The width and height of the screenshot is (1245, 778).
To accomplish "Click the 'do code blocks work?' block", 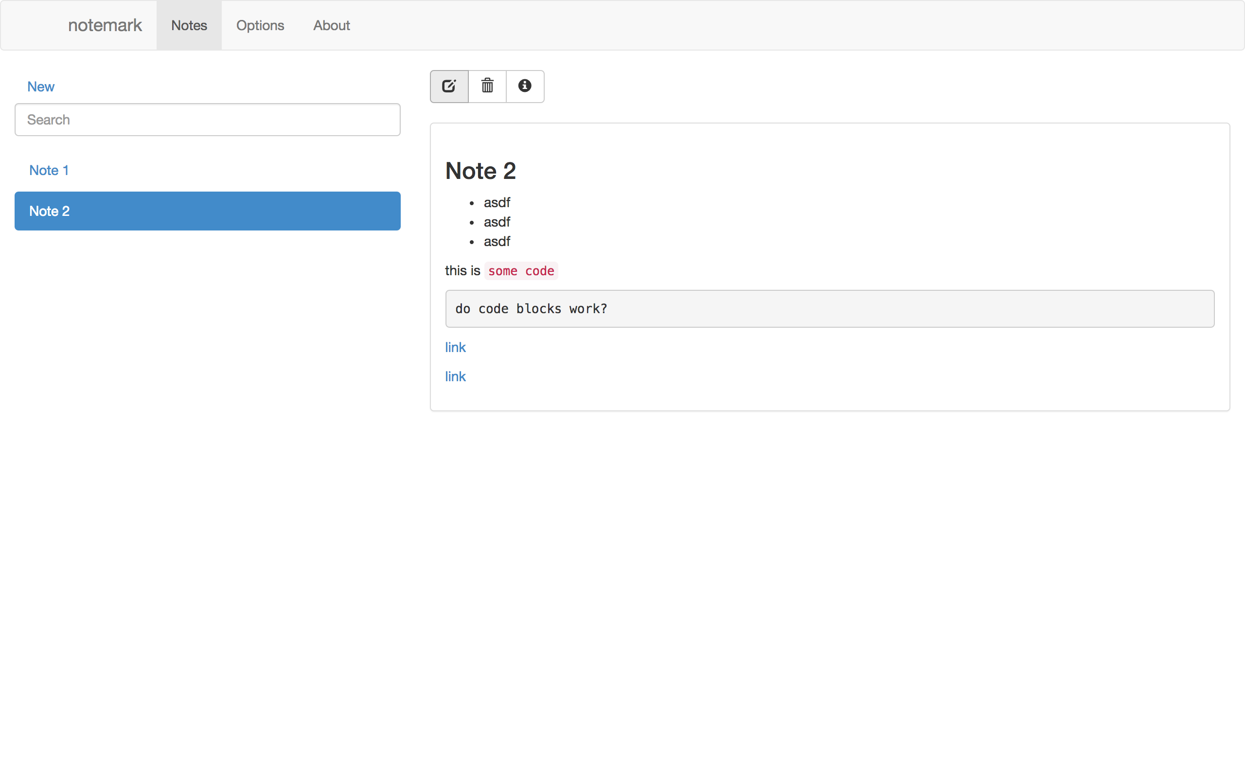I will [531, 309].
